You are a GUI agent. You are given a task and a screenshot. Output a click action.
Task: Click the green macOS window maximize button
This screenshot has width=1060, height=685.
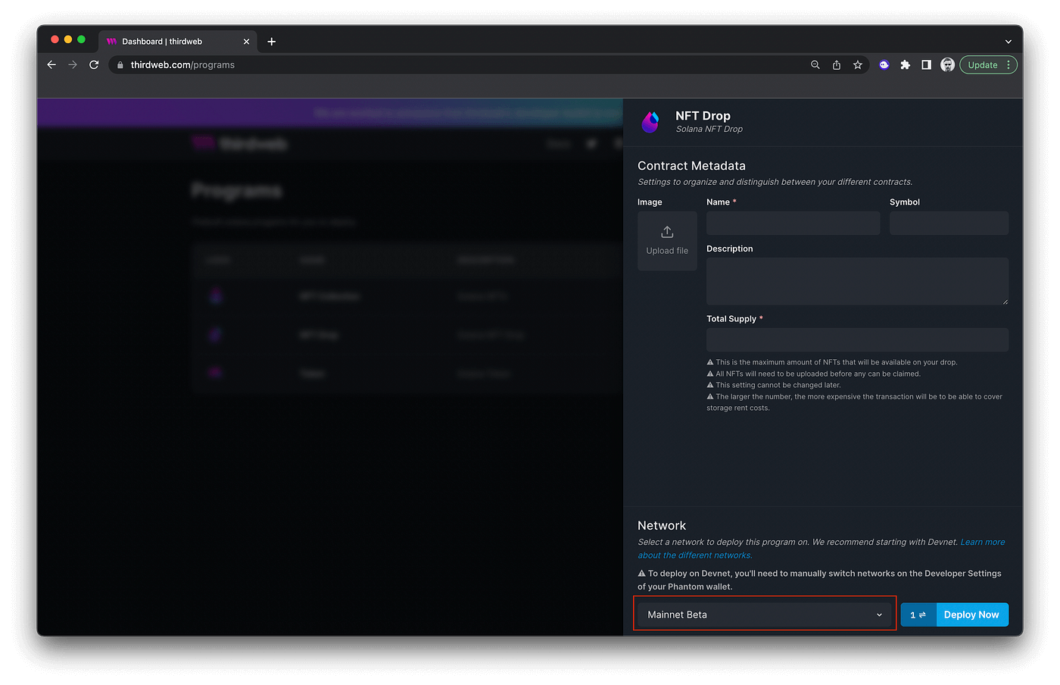81,39
